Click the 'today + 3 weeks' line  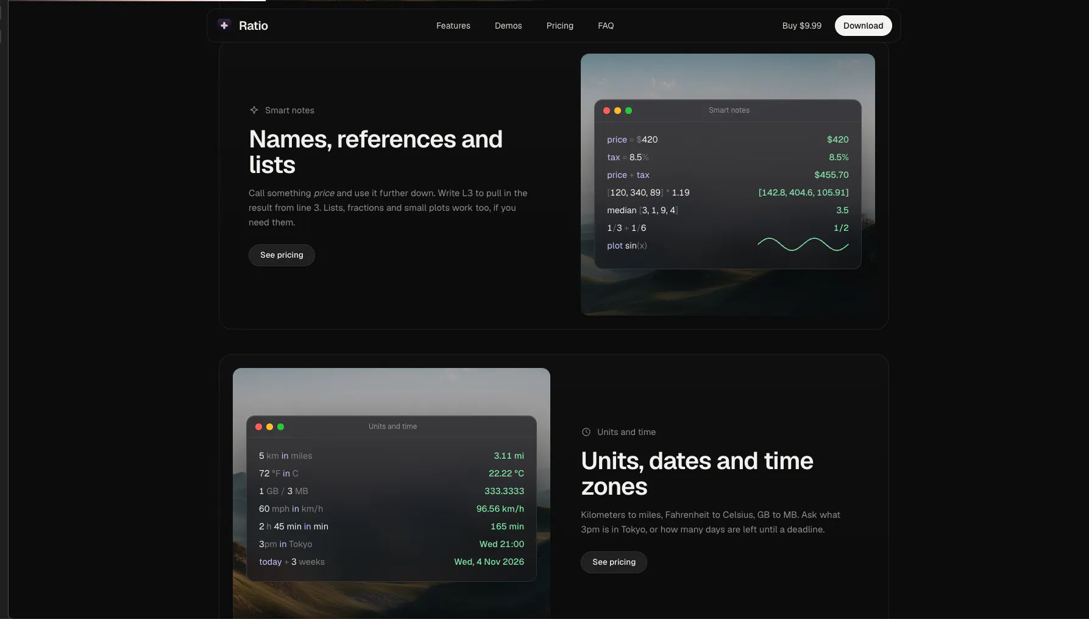click(292, 562)
